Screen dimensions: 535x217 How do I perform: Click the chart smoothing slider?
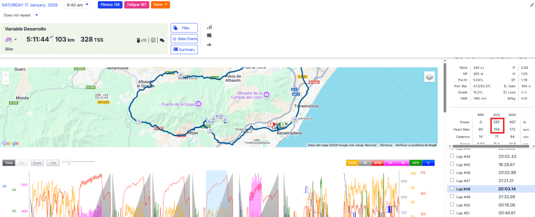[x=66, y=163]
